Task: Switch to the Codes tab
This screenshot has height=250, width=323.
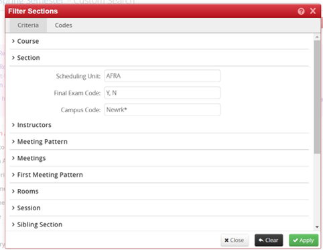Action: (x=64, y=26)
